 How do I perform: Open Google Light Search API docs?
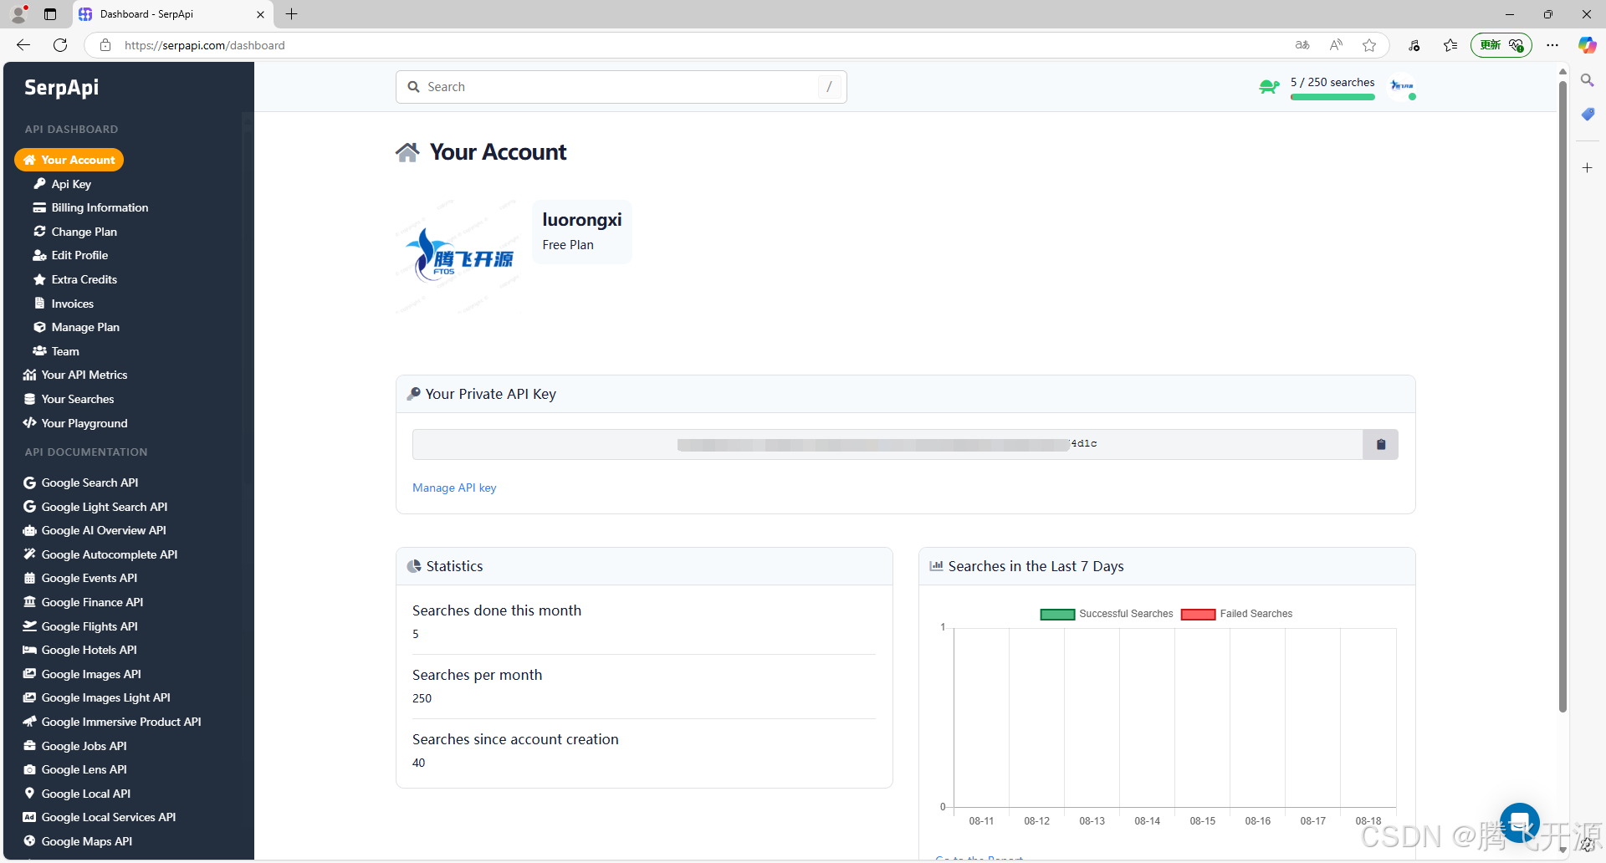95,507
